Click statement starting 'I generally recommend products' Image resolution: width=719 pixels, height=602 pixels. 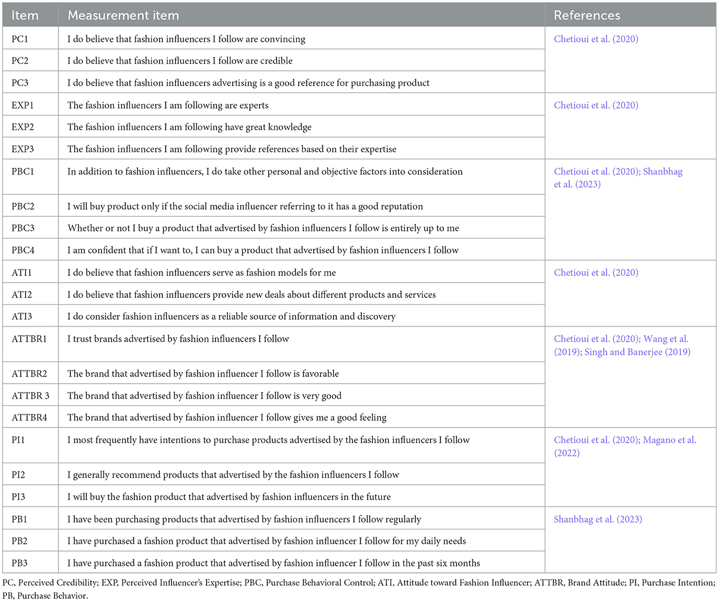point(233,476)
